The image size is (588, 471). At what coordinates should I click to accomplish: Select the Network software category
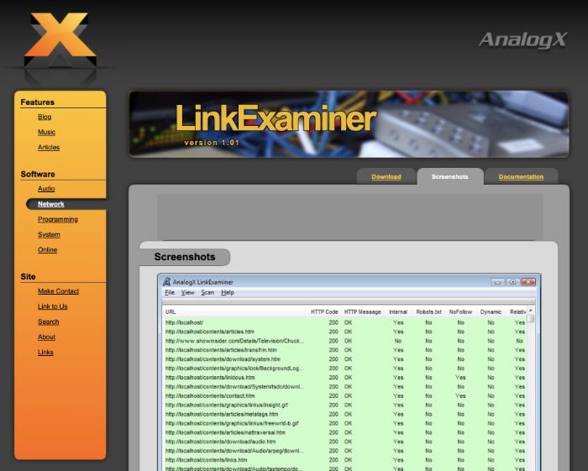[50, 204]
